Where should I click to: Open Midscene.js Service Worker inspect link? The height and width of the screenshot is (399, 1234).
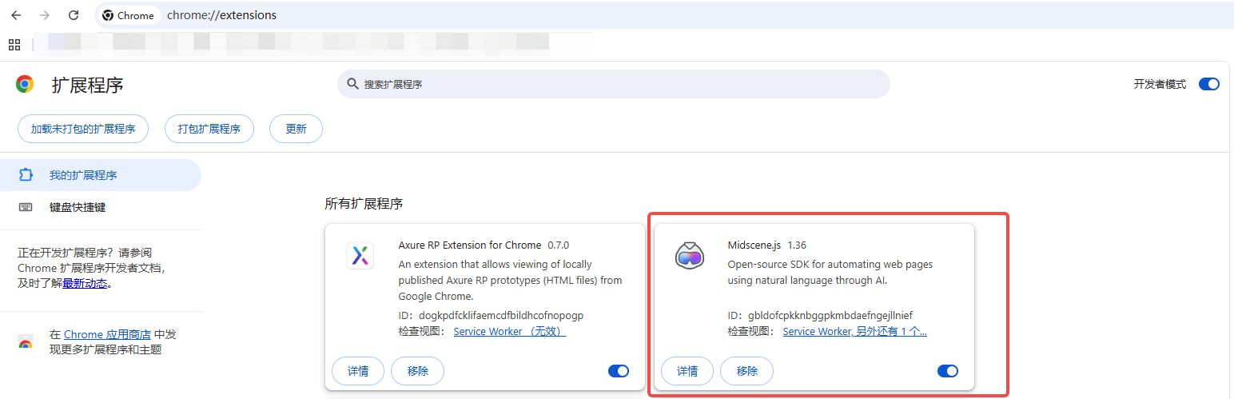click(x=854, y=331)
